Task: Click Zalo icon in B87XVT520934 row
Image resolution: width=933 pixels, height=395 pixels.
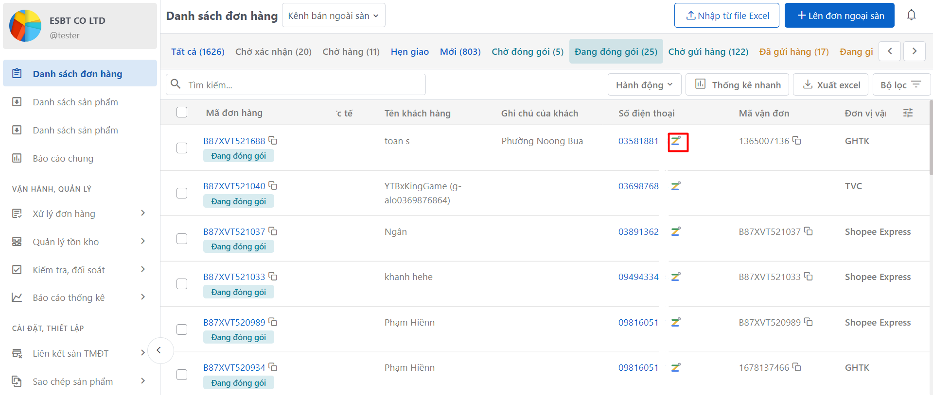Action: [x=676, y=367]
